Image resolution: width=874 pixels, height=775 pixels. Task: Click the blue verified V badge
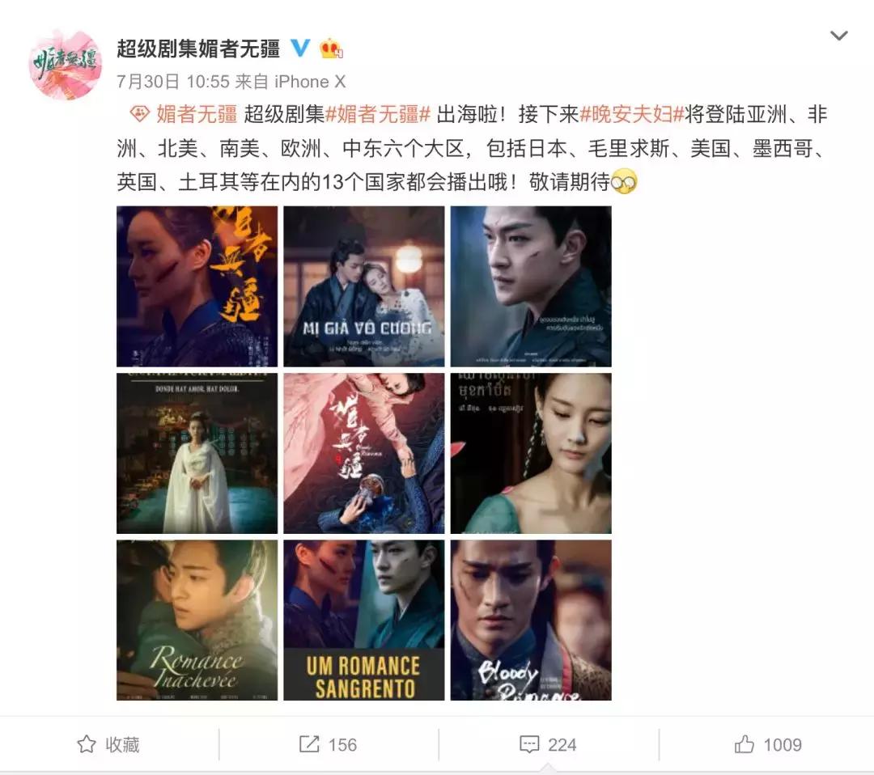[301, 48]
